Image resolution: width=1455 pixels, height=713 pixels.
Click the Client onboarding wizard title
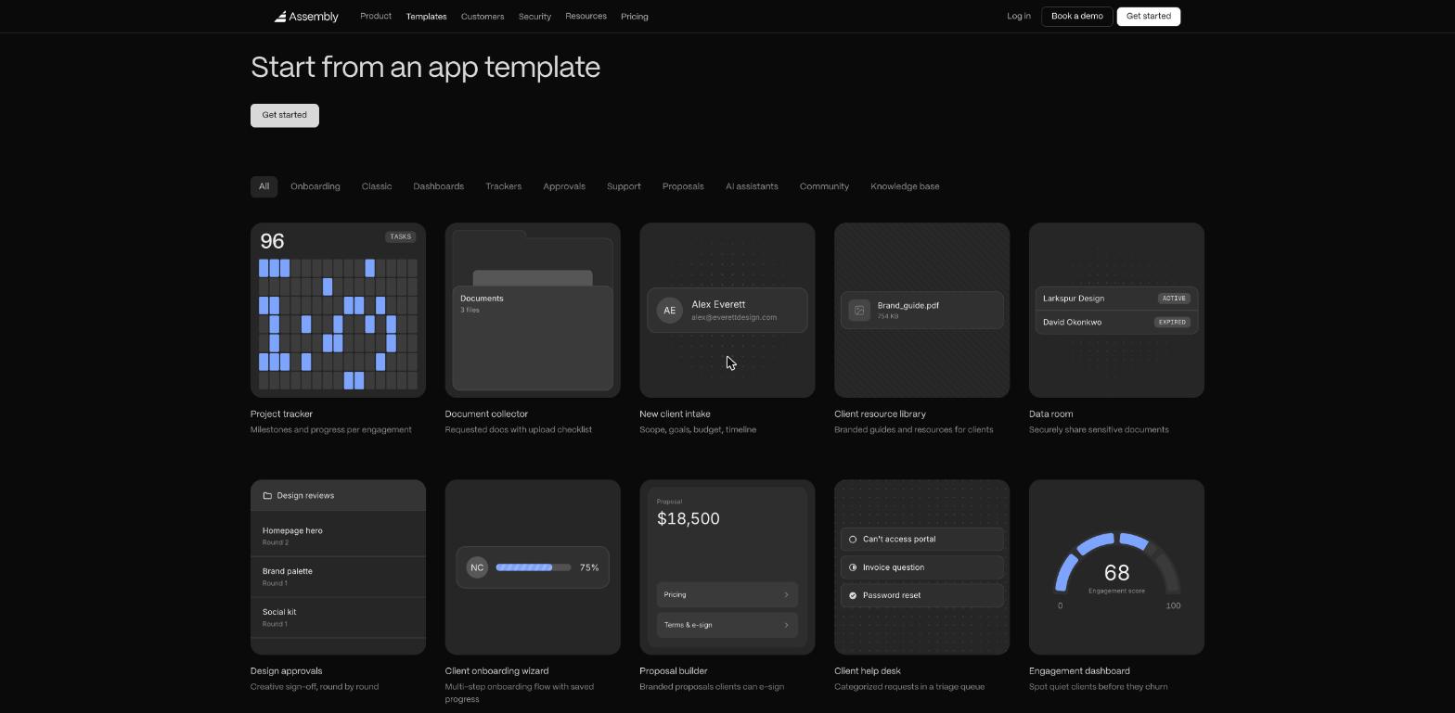point(496,671)
